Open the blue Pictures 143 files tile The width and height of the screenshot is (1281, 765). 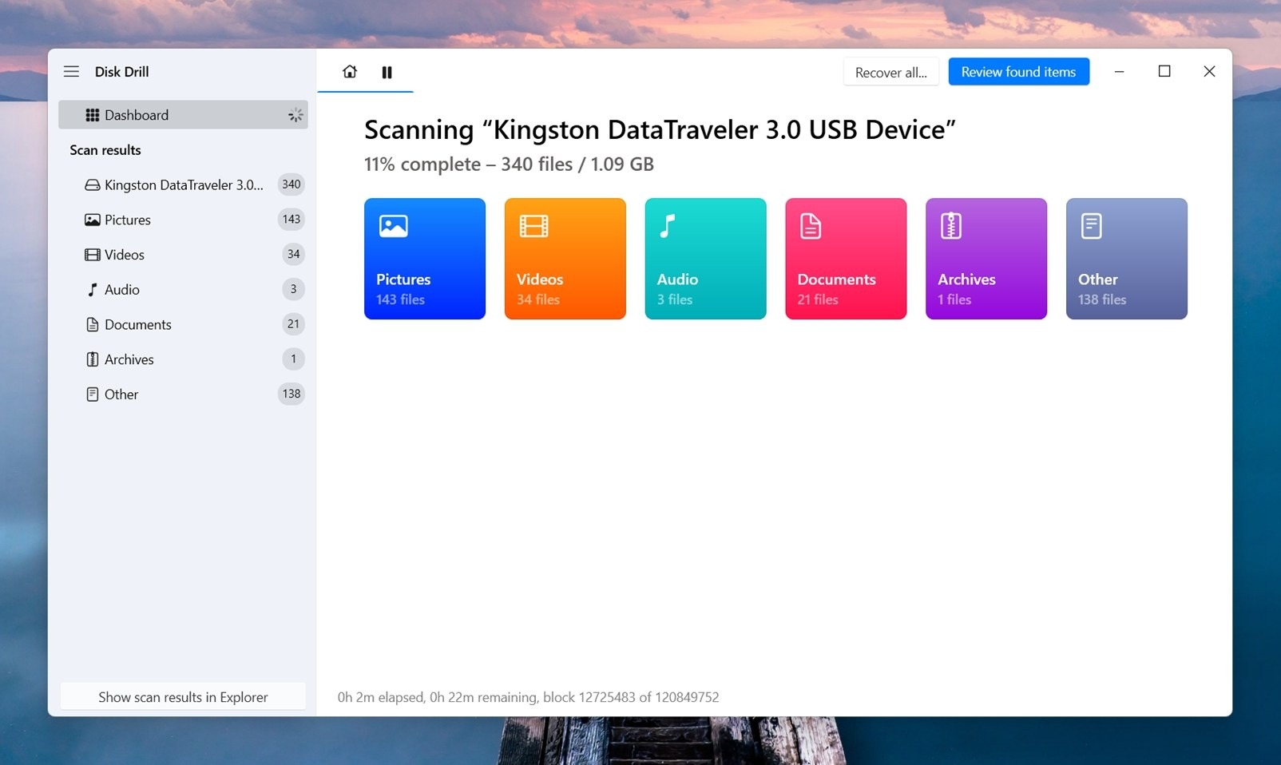[425, 259]
